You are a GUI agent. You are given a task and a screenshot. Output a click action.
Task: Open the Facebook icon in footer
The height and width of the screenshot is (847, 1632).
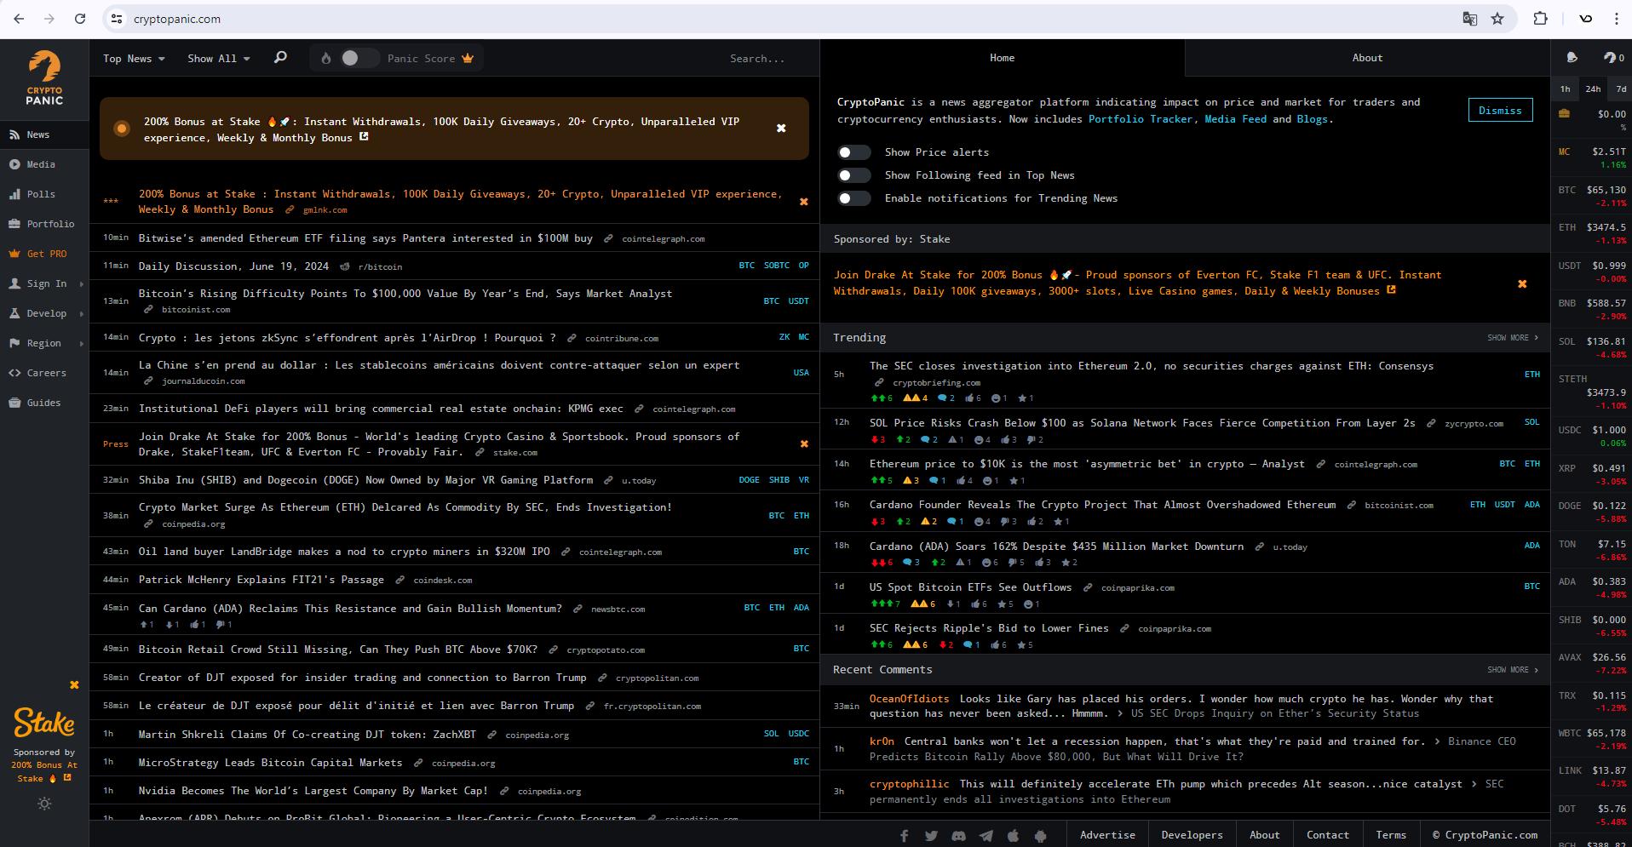click(904, 836)
